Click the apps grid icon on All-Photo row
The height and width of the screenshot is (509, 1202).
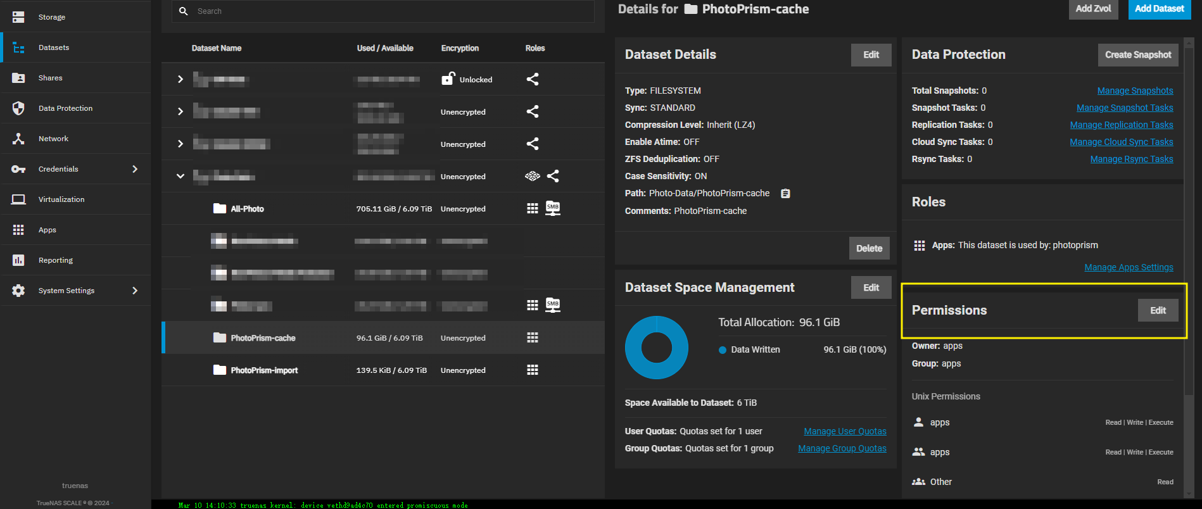coord(533,208)
